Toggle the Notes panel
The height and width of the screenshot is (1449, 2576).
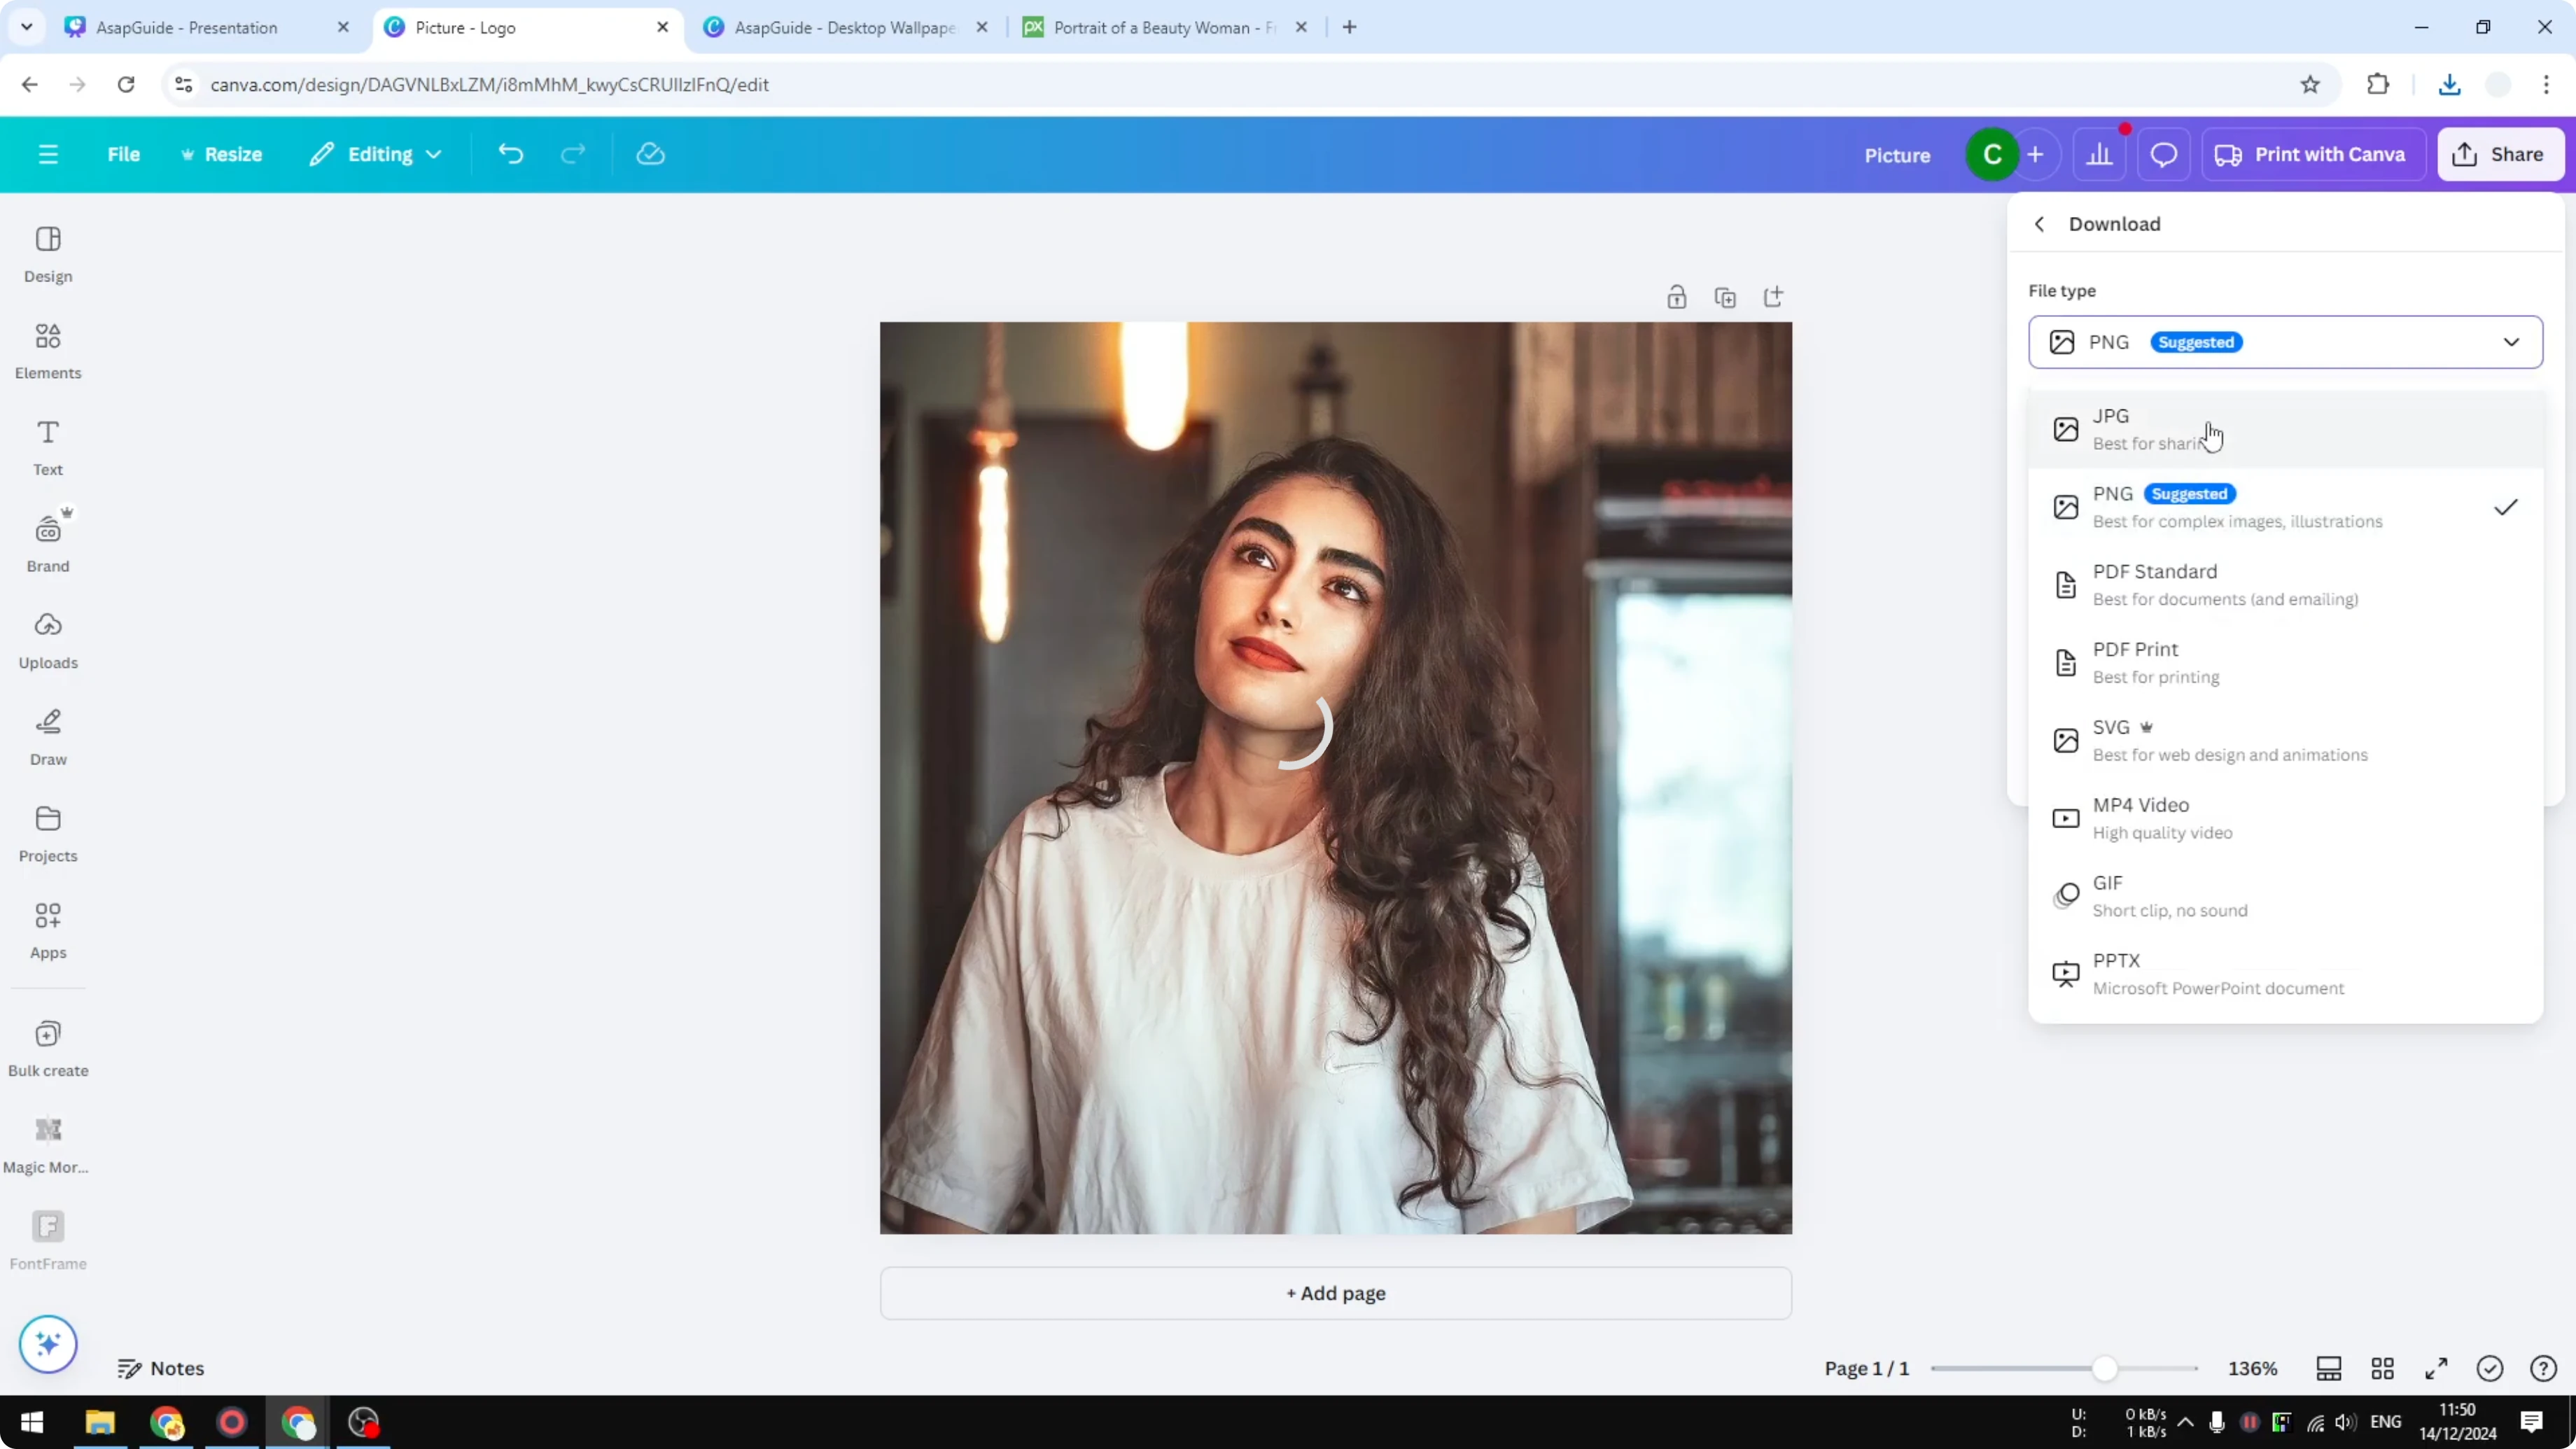tap(161, 1368)
